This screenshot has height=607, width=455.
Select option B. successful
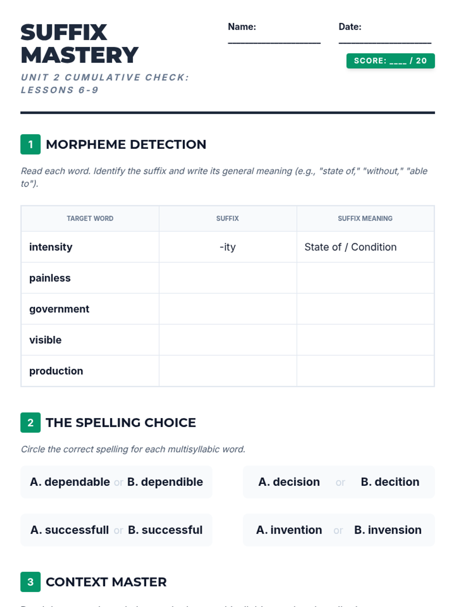pos(165,530)
